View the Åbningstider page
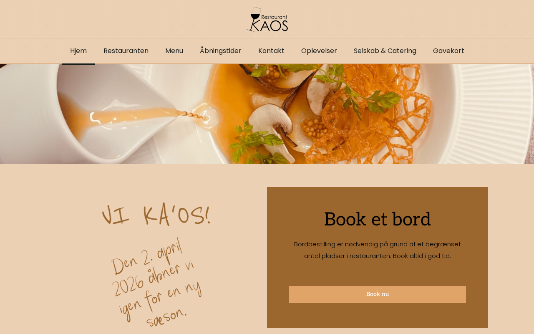The height and width of the screenshot is (334, 534). pos(221,51)
